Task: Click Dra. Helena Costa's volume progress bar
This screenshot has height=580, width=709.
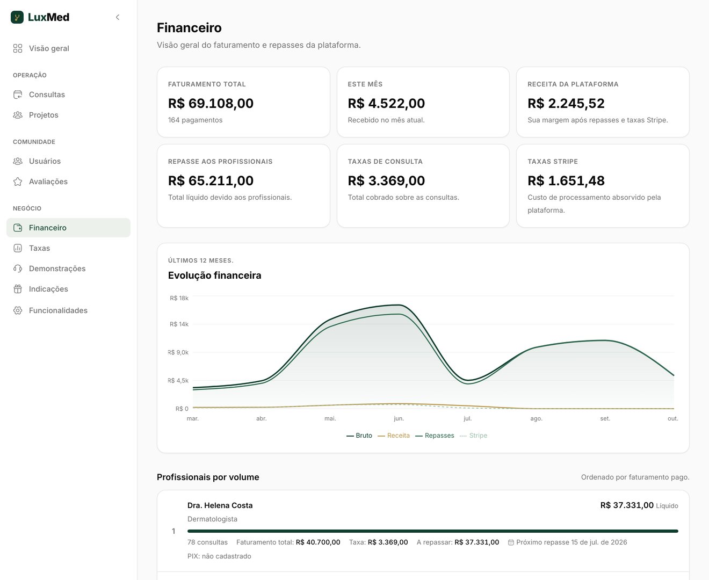Action: point(433,531)
